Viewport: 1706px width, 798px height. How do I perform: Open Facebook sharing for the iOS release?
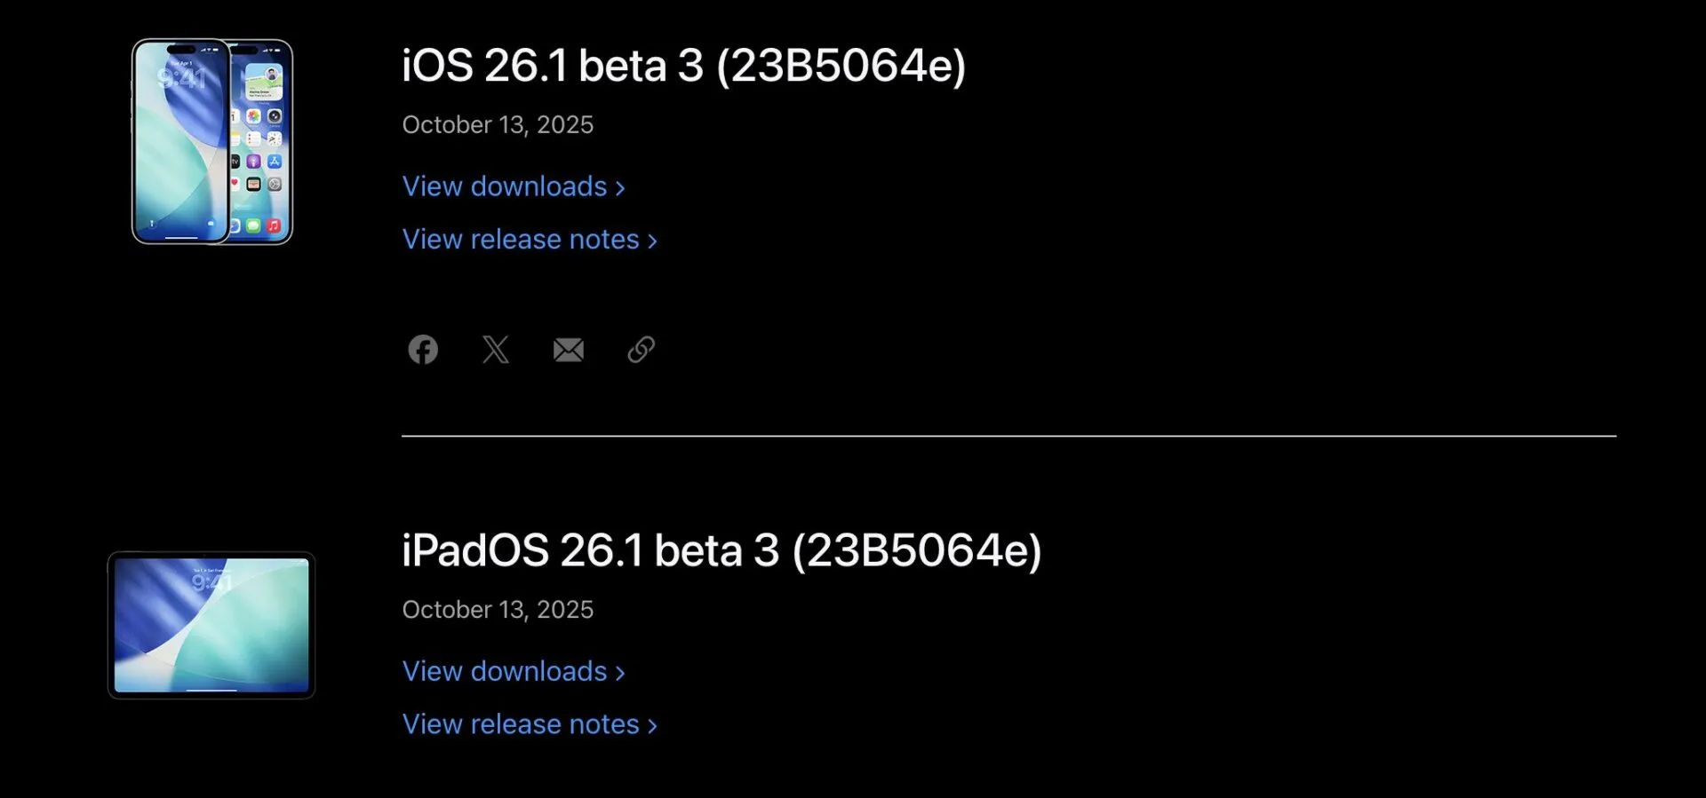point(423,350)
